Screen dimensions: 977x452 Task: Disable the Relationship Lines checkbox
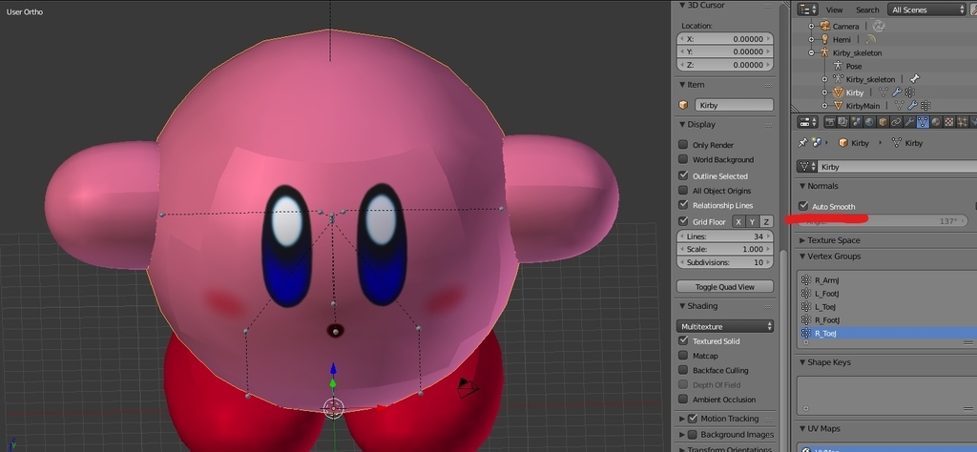pyautogui.click(x=683, y=205)
